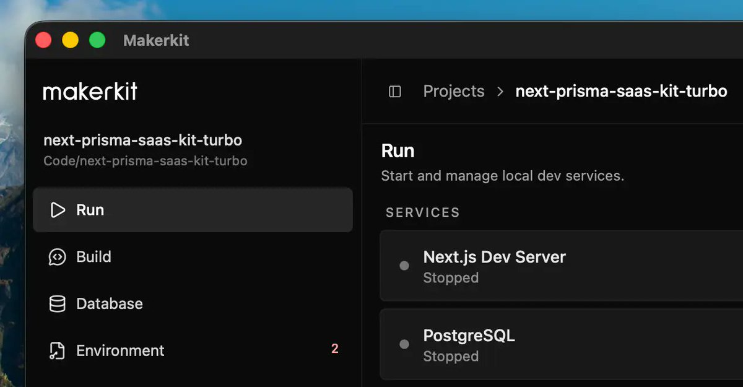Click the SERVICES section heading

423,212
